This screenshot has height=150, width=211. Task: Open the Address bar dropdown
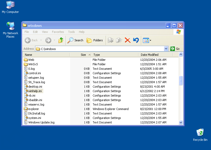click(166, 49)
